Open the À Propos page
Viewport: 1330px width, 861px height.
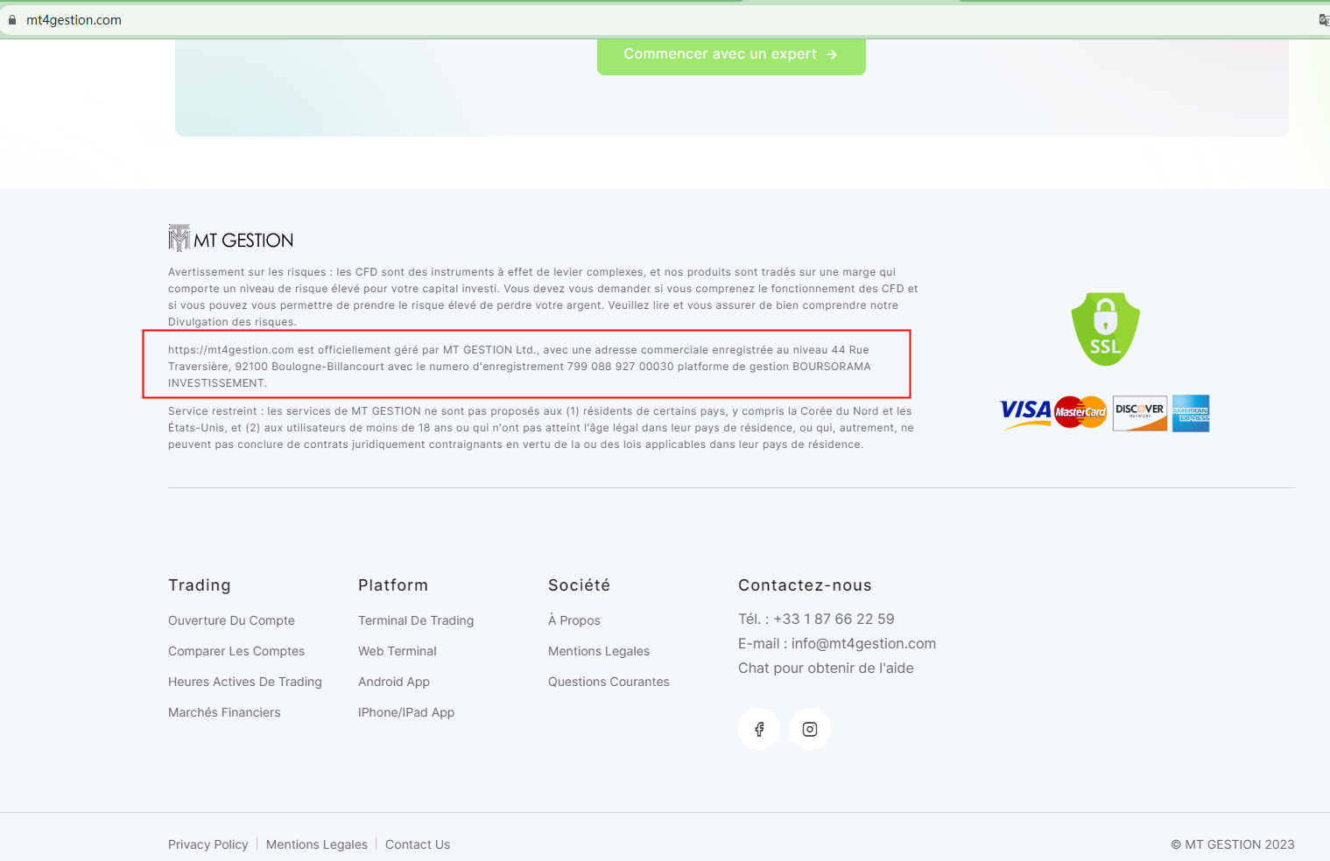pyautogui.click(x=574, y=620)
